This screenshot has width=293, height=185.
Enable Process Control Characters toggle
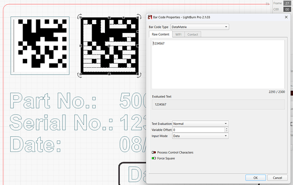tap(154, 152)
